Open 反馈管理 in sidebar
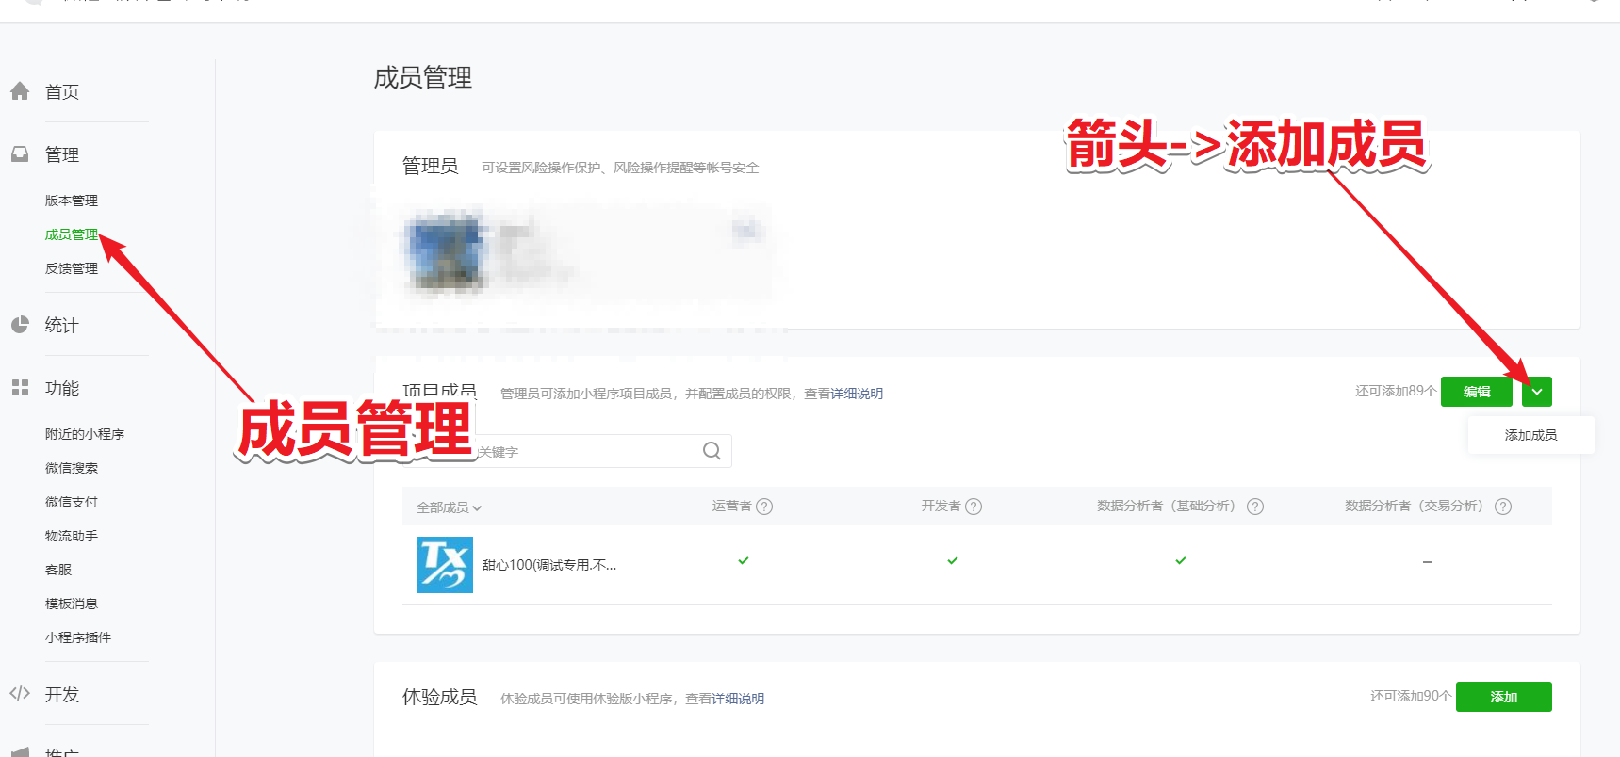Screen dimensions: 1620x757 click(x=72, y=268)
